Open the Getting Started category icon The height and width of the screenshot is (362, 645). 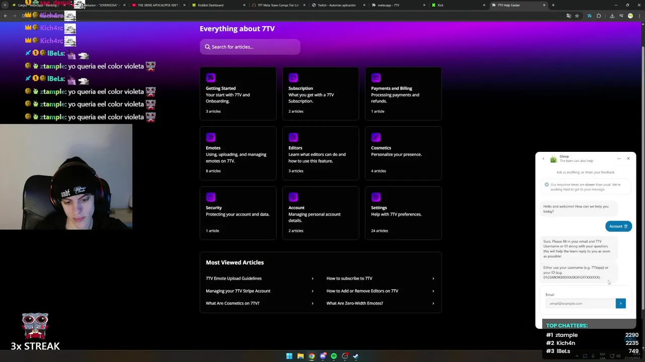coord(211,77)
